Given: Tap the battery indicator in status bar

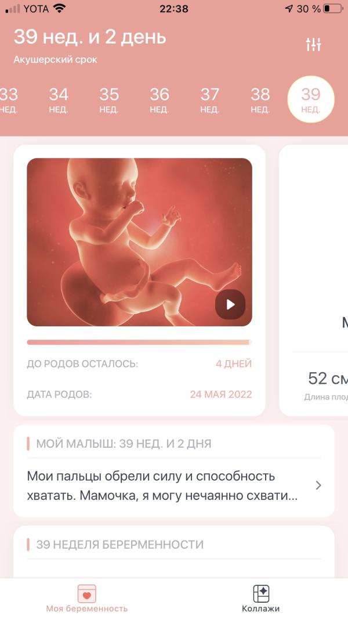Looking at the screenshot, I should coord(333,9).
